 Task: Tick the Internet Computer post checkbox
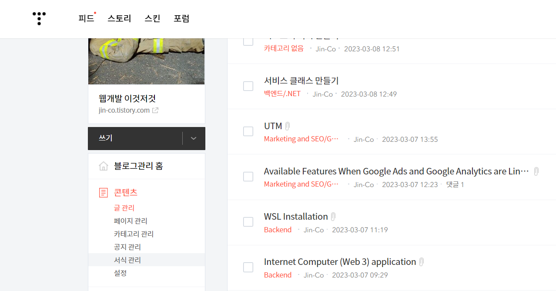[248, 267]
